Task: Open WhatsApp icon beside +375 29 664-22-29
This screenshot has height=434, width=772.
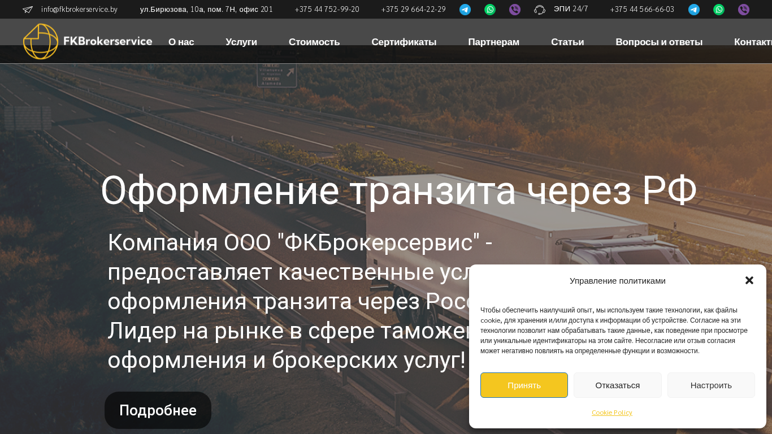Action: (x=490, y=10)
